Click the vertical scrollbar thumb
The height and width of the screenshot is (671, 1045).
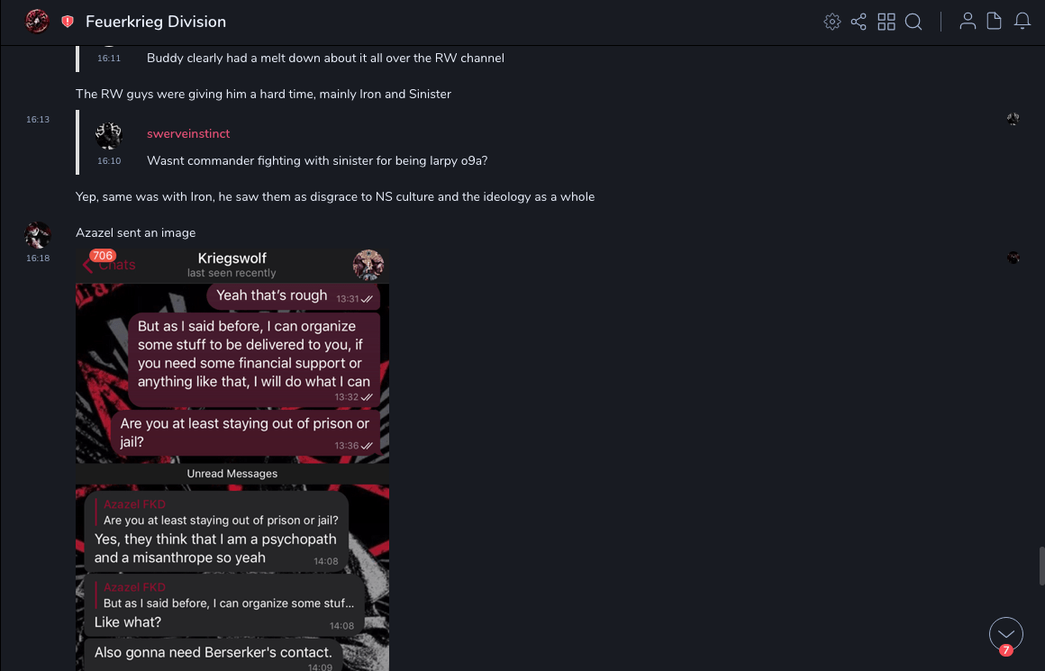click(1041, 566)
